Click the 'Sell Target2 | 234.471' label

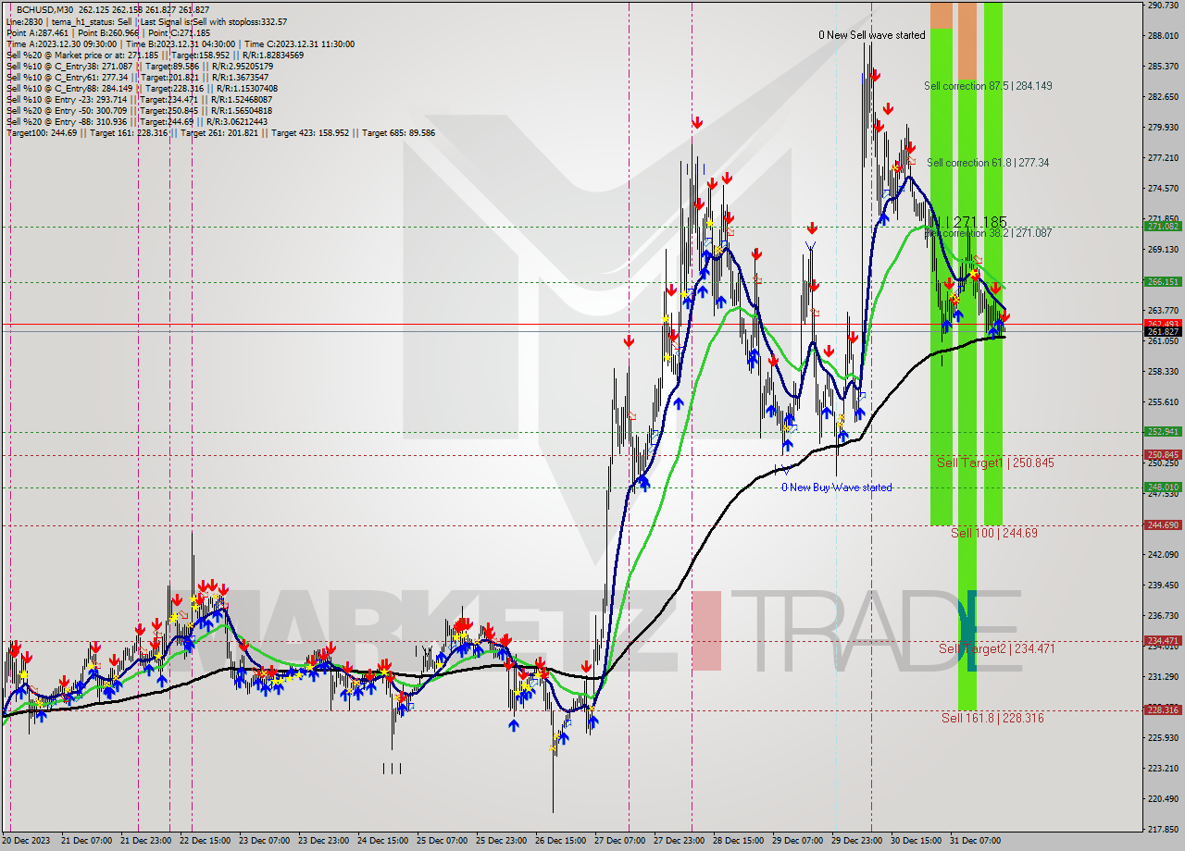[x=996, y=649]
